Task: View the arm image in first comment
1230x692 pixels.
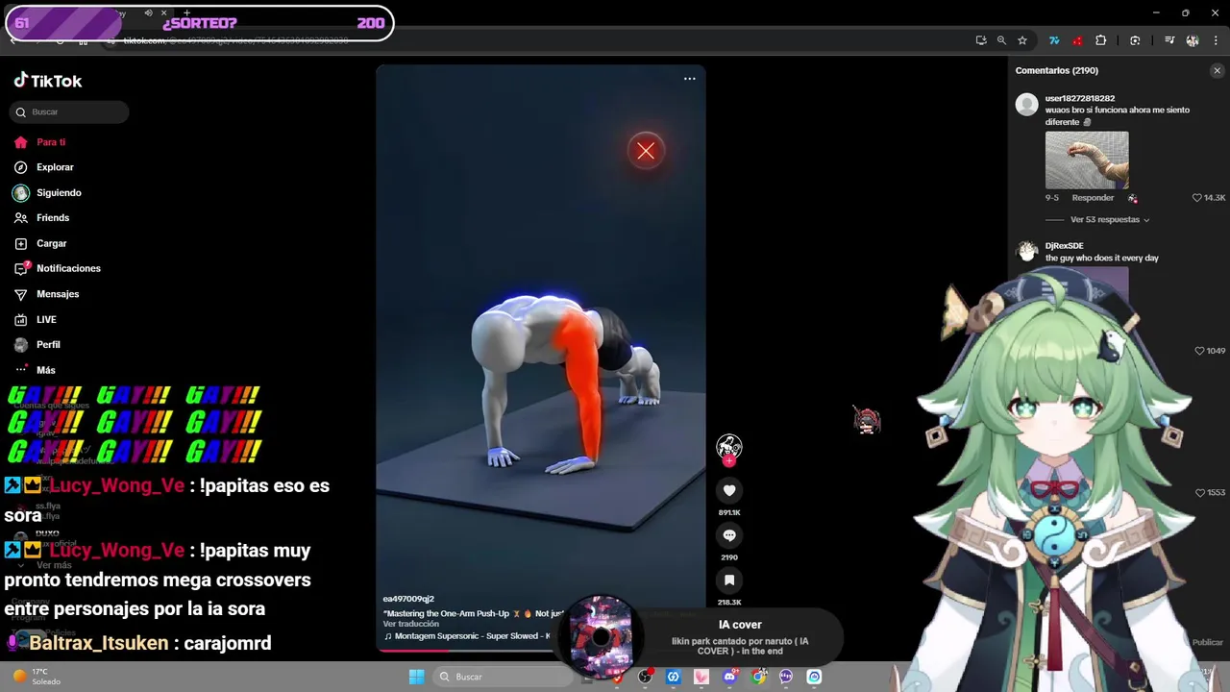Action: coord(1087,160)
